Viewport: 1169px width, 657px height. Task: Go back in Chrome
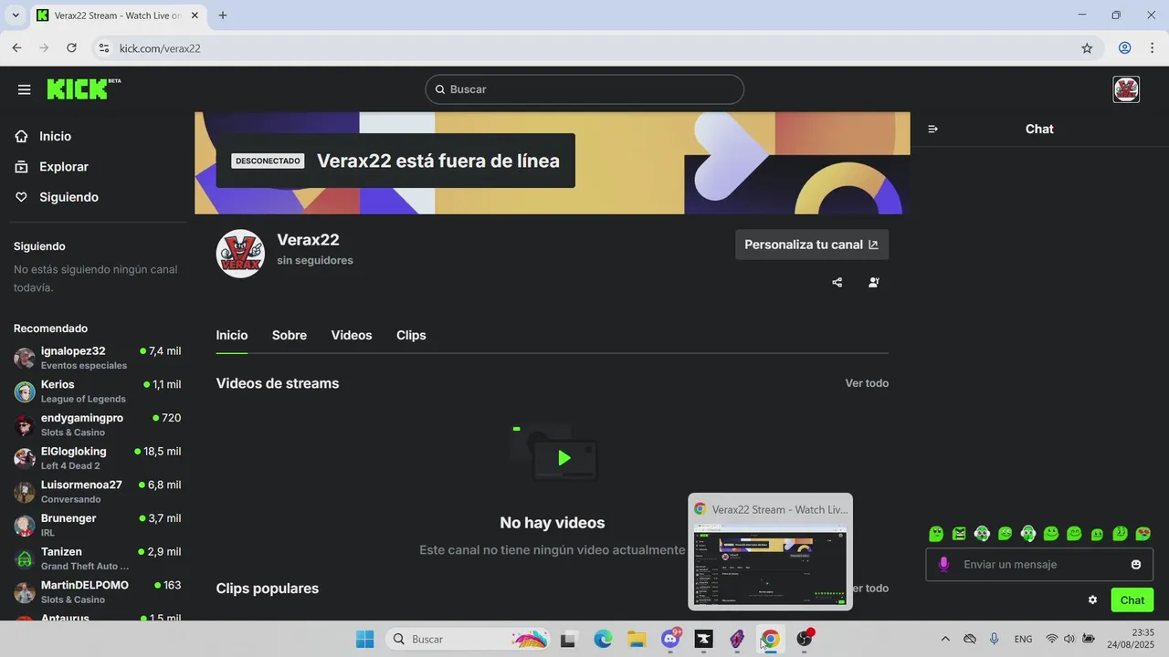tap(16, 48)
